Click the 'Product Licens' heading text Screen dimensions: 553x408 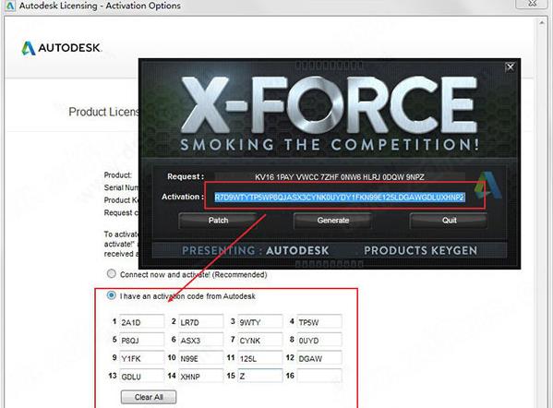coord(103,112)
